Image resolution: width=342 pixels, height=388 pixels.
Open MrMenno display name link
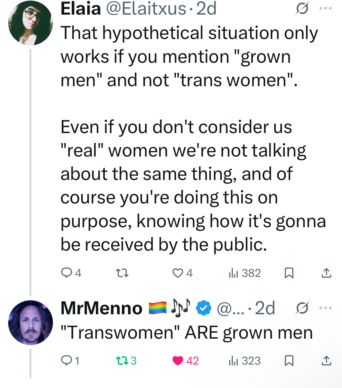pyautogui.click(x=102, y=308)
